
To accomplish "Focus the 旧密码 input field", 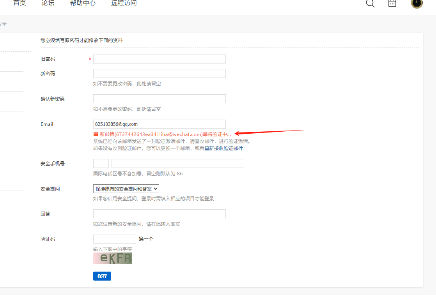I will point(160,59).
